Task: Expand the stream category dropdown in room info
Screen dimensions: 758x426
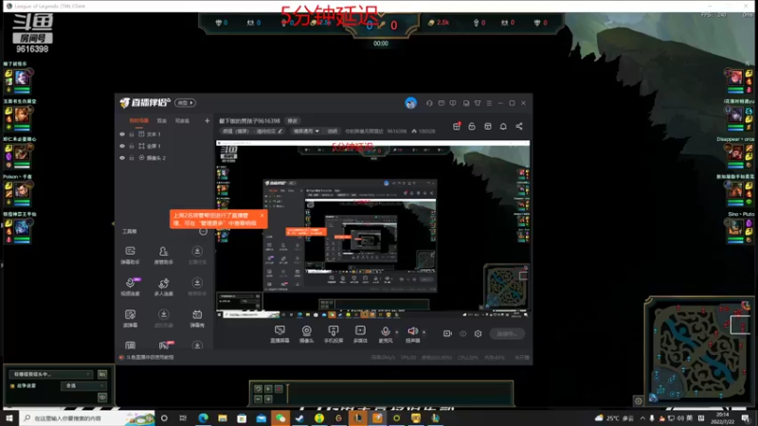Action: click(306, 132)
